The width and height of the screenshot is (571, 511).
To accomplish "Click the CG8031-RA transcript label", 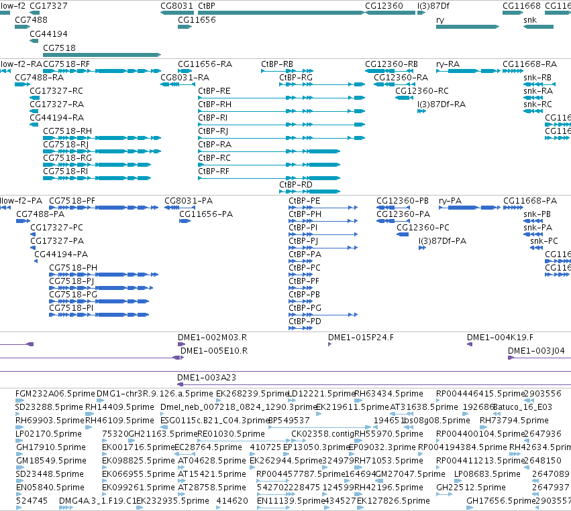I will coord(185,78).
